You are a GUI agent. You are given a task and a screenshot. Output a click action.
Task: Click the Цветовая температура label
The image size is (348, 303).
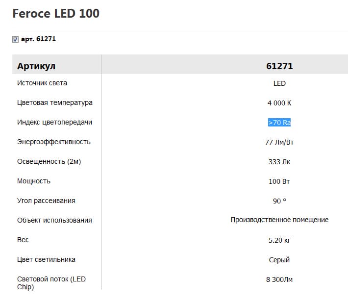55,103
